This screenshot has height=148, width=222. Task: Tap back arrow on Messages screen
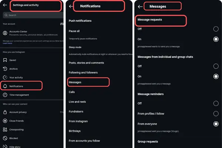pyautogui.click(x=140, y=6)
